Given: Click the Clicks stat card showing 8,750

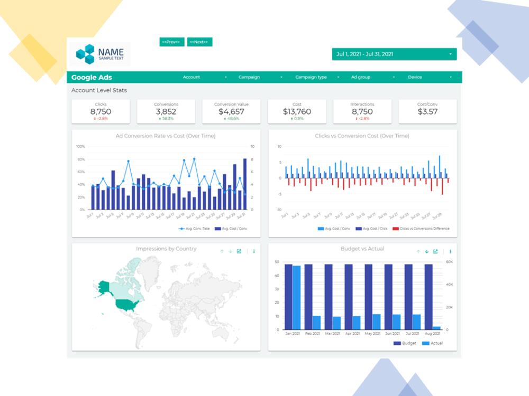Looking at the screenshot, I should pyautogui.click(x=101, y=111).
